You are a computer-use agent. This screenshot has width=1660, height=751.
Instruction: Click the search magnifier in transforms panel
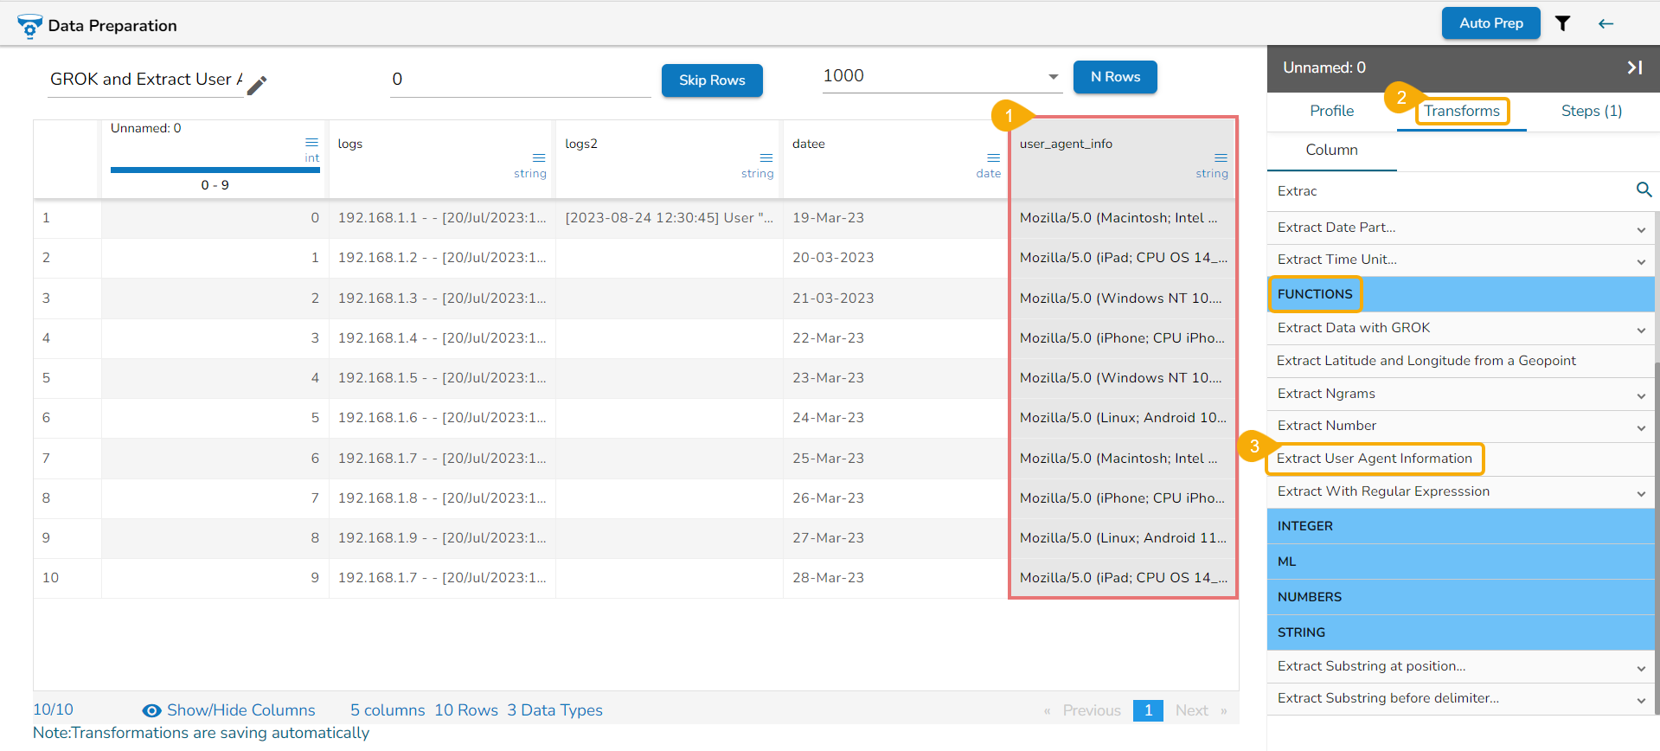[x=1644, y=189]
